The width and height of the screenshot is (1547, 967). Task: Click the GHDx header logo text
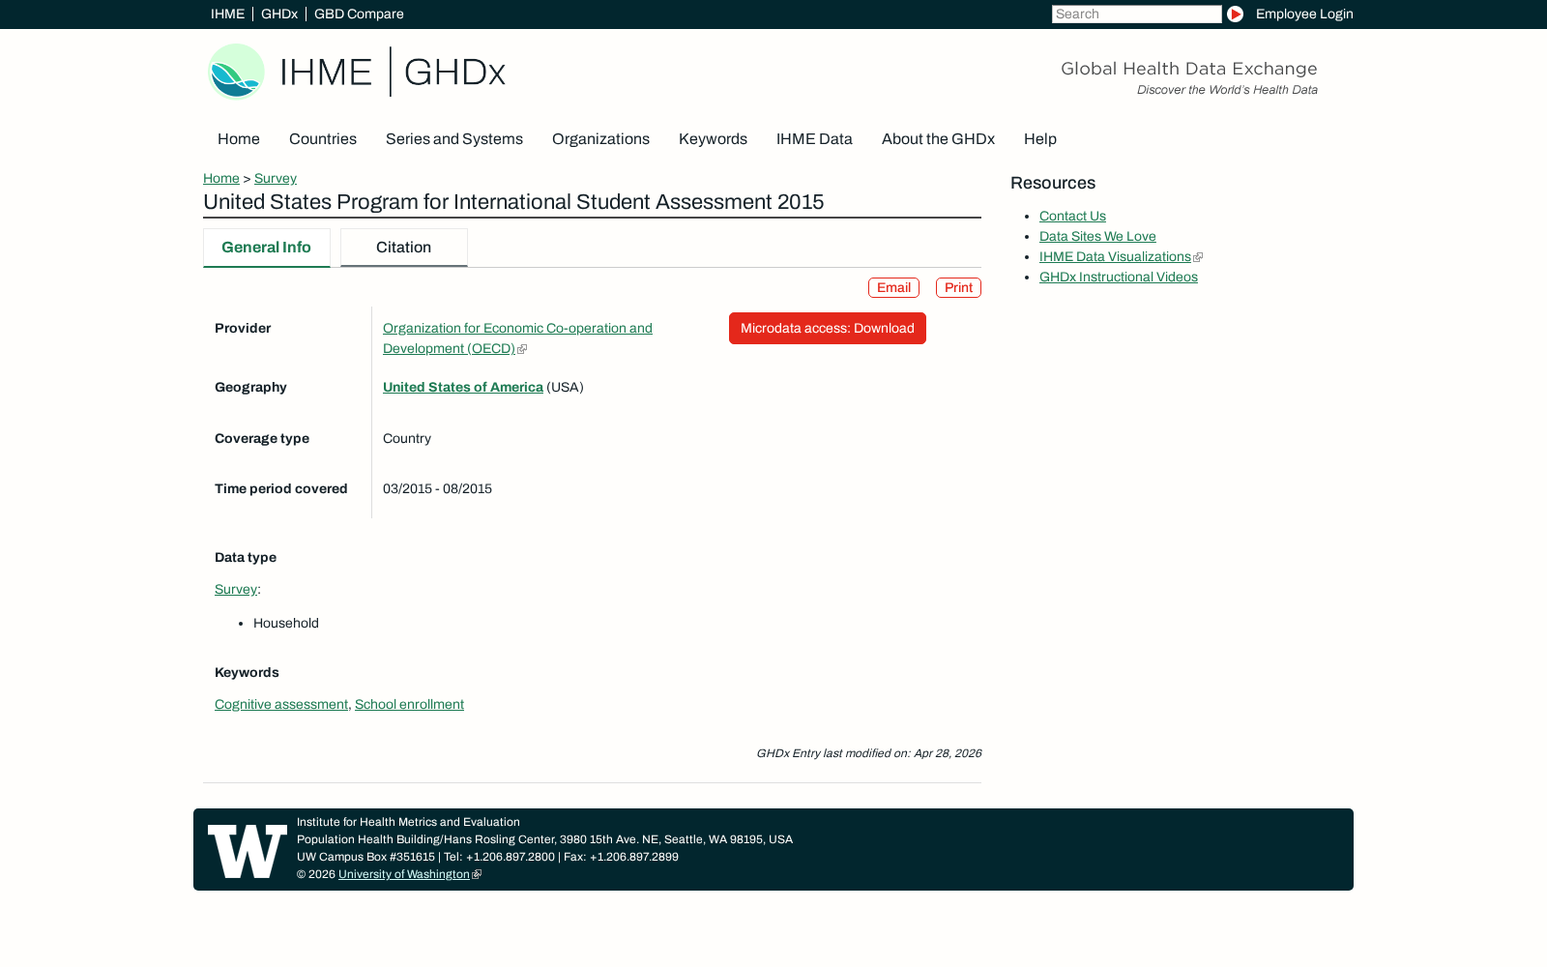(454, 73)
